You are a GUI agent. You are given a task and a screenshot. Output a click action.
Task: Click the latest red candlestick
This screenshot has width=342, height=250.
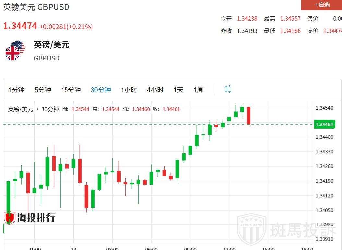249,115
